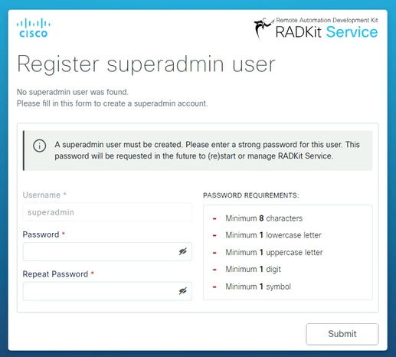Focus the Repeat Password input field

107,291
